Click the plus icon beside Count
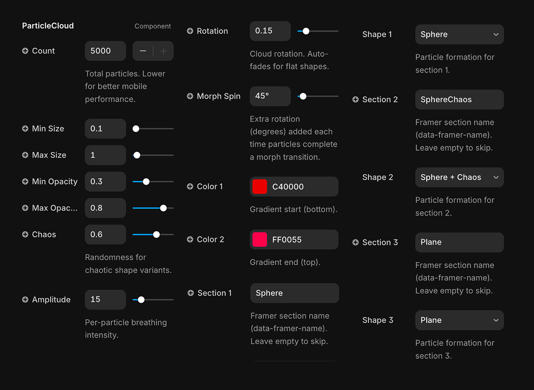534x390 pixels. 25,51
